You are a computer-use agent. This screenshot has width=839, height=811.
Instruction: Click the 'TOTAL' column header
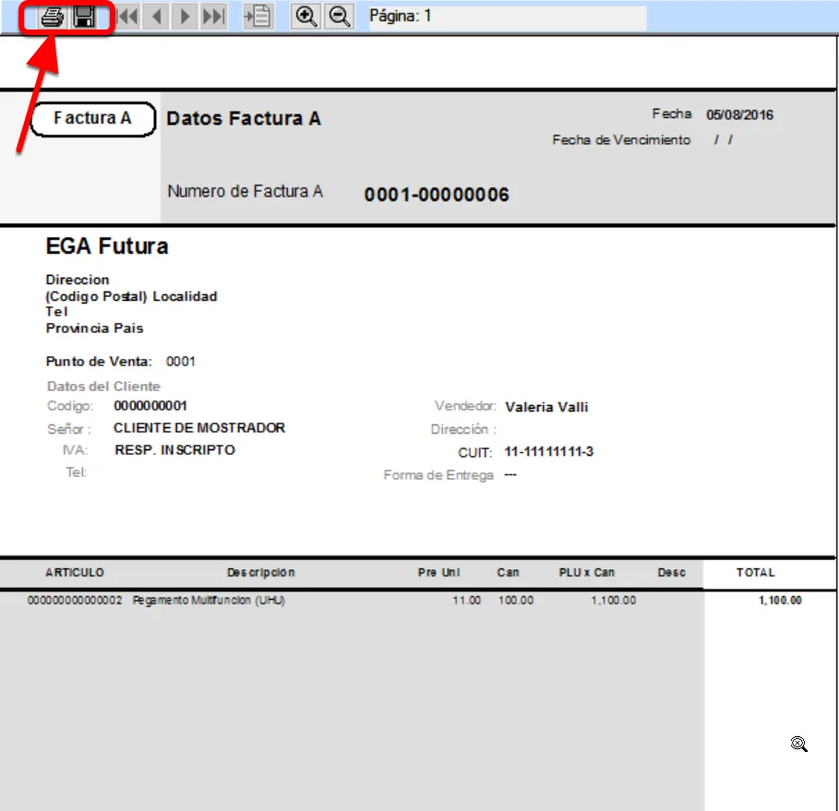click(x=756, y=572)
